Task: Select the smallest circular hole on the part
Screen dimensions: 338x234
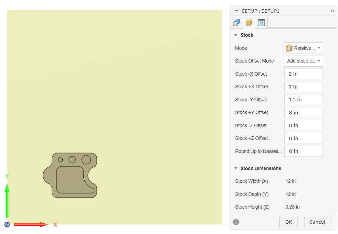Action: pyautogui.click(x=60, y=159)
